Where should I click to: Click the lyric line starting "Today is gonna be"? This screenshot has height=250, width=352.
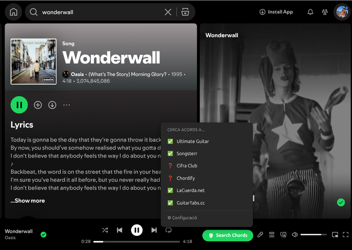[86, 140]
